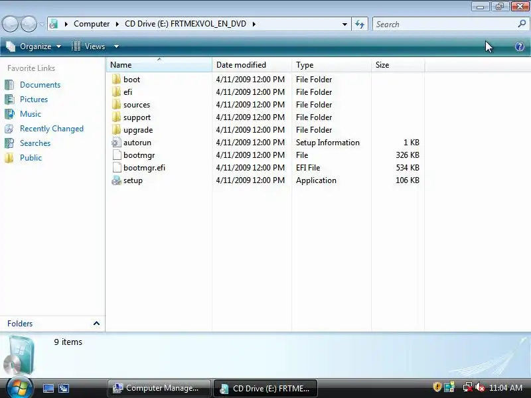Click Switch between windows quick launch icon
This screenshot has height=398, width=531.
pyautogui.click(x=64, y=388)
